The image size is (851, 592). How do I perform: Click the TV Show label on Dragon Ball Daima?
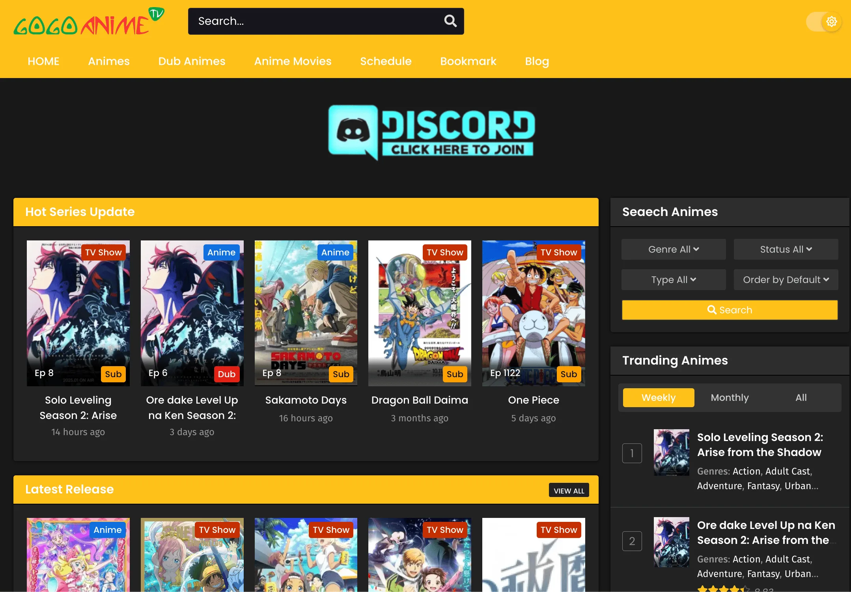445,252
